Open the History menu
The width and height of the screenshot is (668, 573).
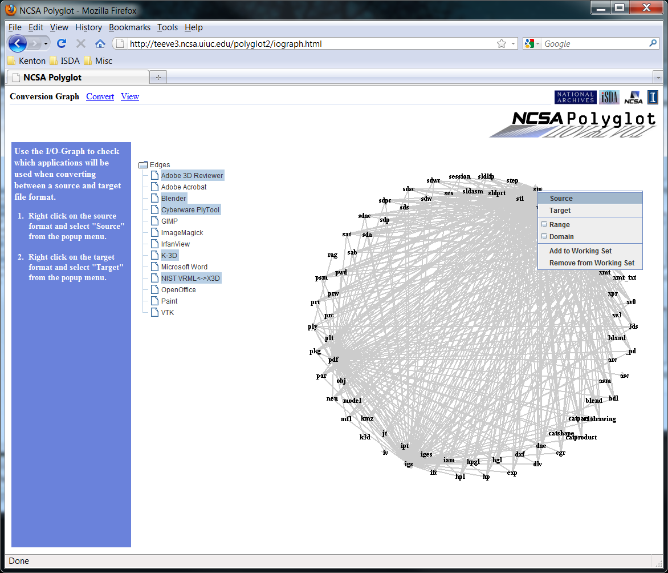pos(88,27)
